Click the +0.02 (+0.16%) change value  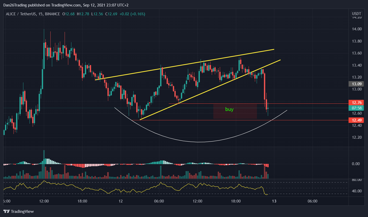tap(132, 14)
